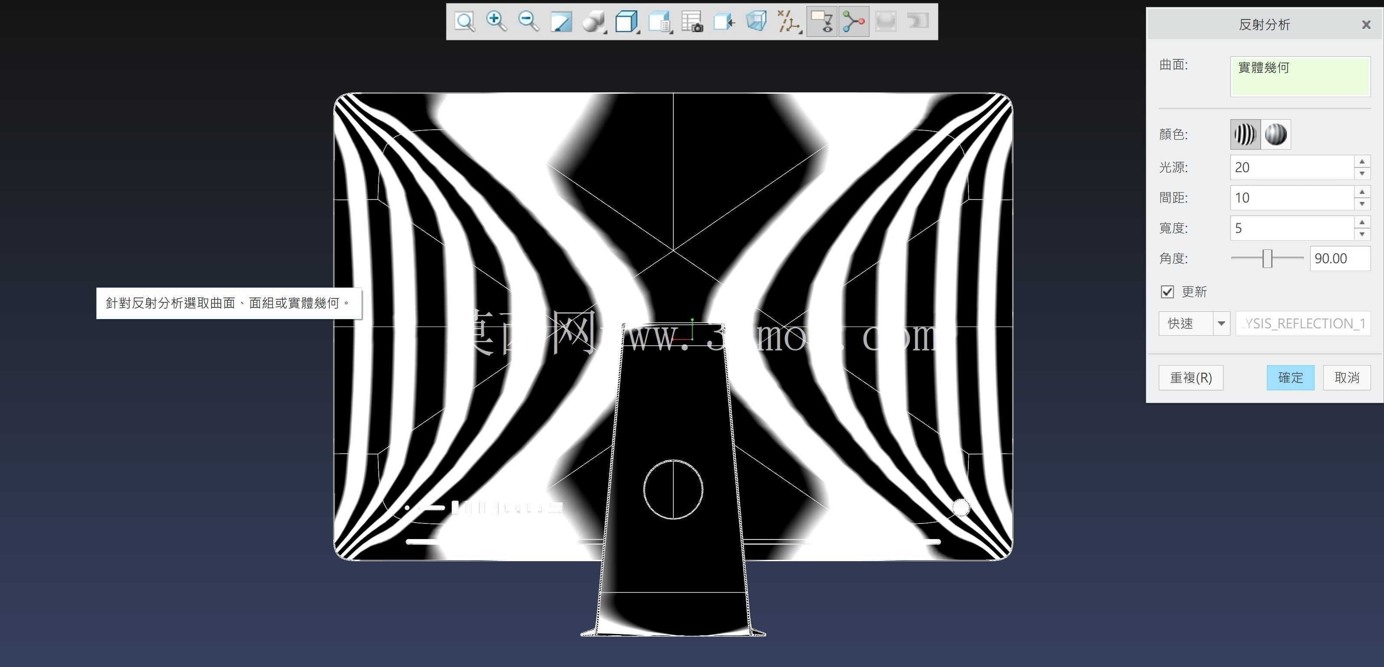Decrease the 間距 value with down arrow

1361,204
